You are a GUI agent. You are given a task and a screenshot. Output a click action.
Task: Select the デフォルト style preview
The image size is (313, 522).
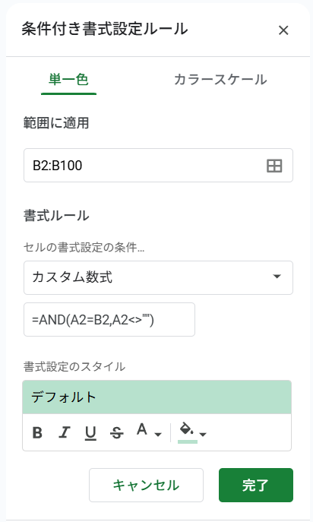pyautogui.click(x=156, y=397)
